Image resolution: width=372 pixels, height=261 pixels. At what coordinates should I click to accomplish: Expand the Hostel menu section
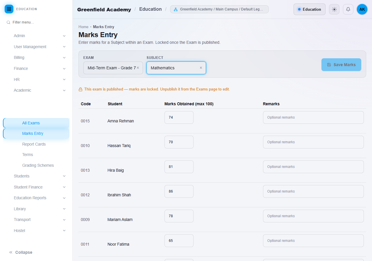click(x=39, y=231)
